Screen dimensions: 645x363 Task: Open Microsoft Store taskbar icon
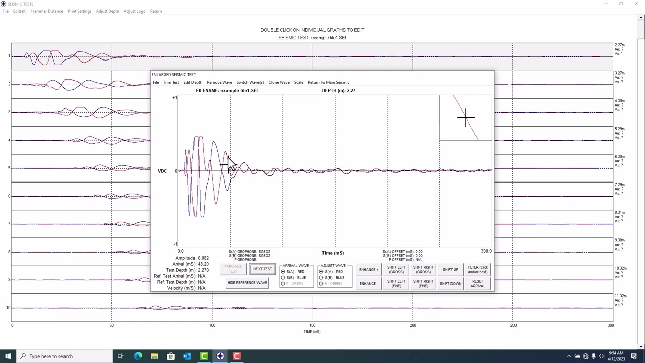pos(171,356)
